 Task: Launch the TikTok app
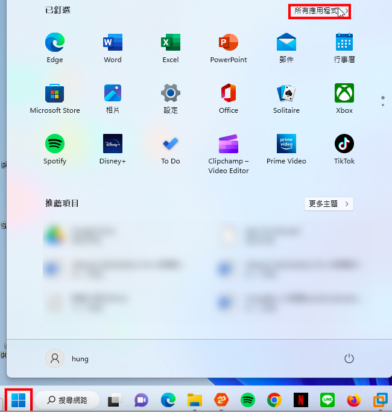(x=344, y=149)
